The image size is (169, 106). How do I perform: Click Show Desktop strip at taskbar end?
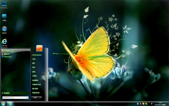(168, 104)
